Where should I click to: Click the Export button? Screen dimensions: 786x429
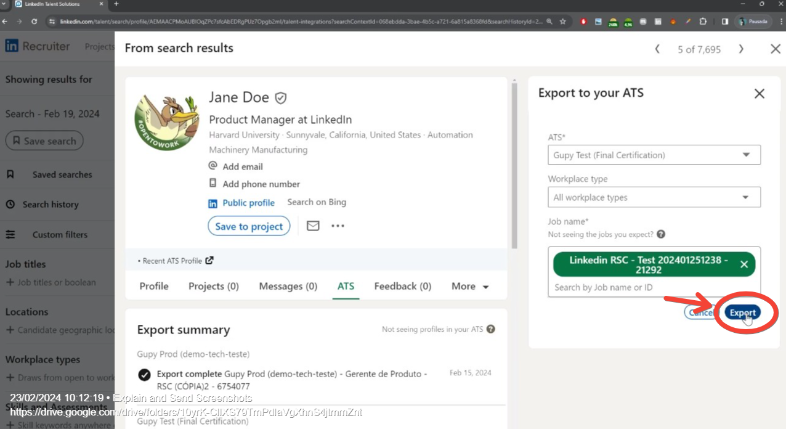(x=742, y=313)
